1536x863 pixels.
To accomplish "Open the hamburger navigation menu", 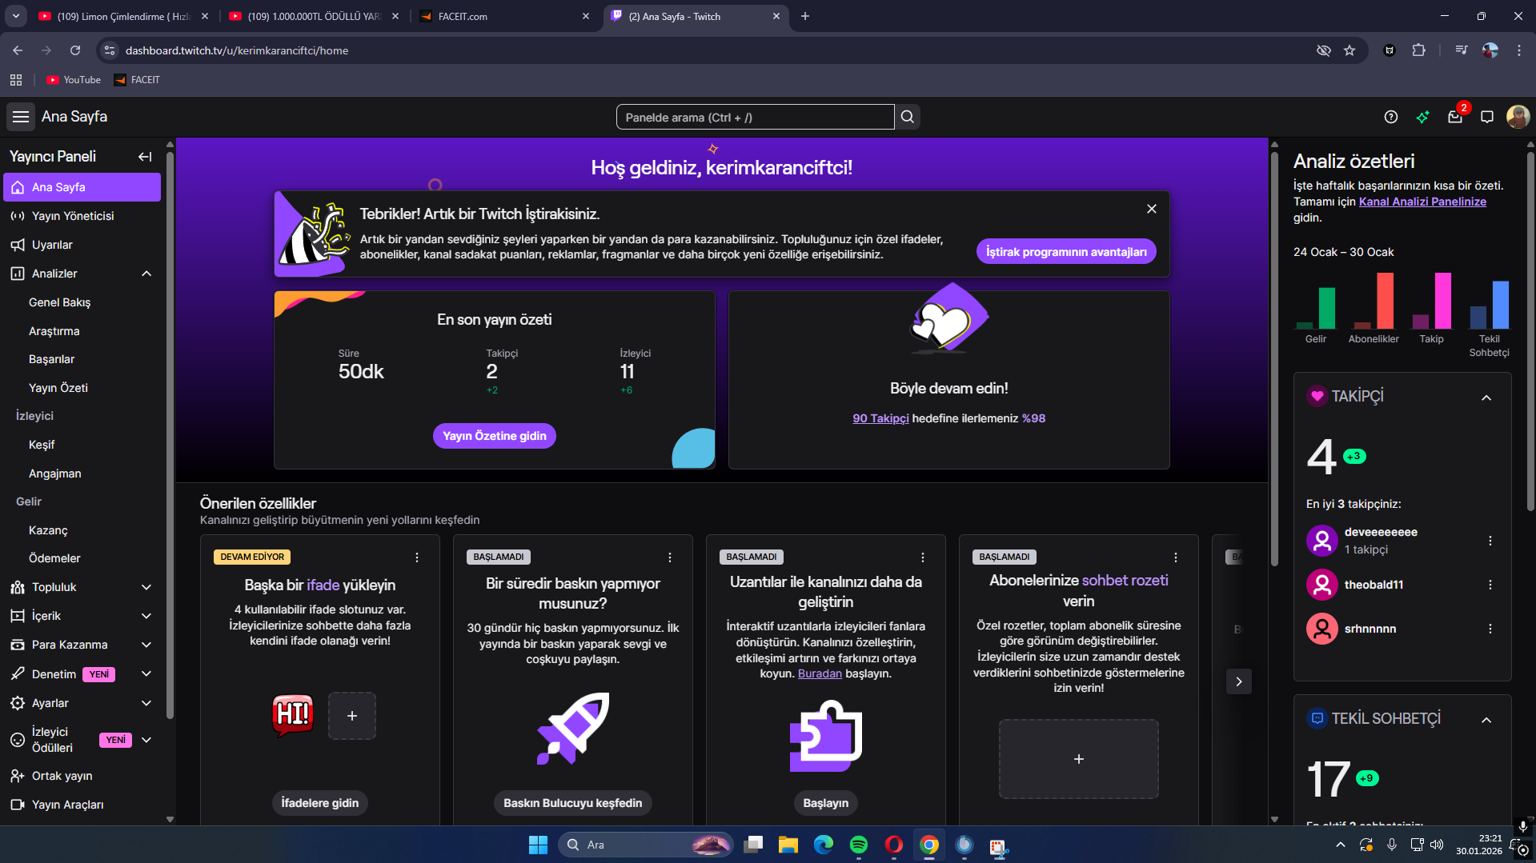I will pos(21,117).
